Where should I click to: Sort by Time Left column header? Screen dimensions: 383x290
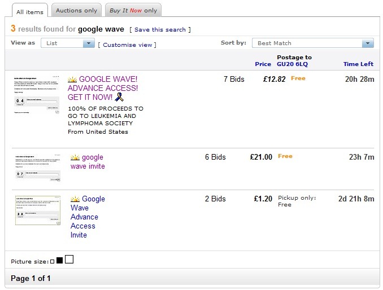(359, 64)
